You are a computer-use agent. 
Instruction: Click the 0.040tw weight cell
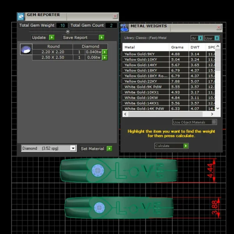click(94, 52)
